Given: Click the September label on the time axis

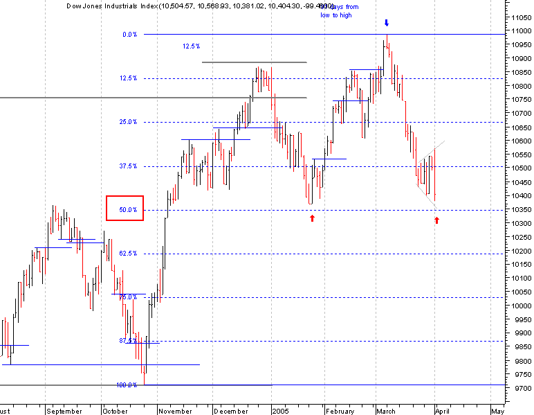Looking at the screenshot, I should pyautogui.click(x=64, y=412).
